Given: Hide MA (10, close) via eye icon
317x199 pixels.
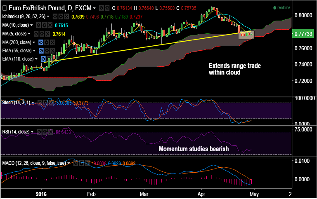Looking at the screenshot, I should click(39, 25).
